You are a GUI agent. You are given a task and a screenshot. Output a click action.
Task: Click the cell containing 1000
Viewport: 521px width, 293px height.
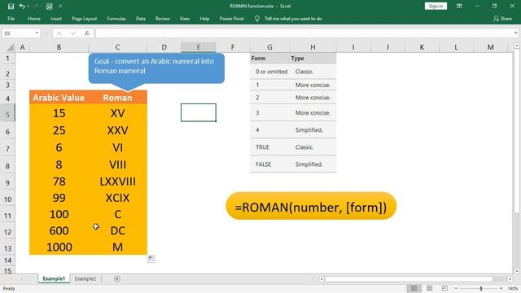[59, 247]
